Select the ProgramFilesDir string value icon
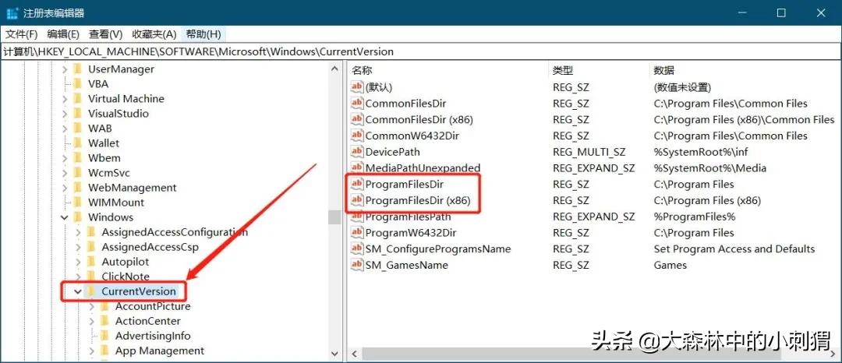Viewport: 842px width, 363px height. coord(357,184)
